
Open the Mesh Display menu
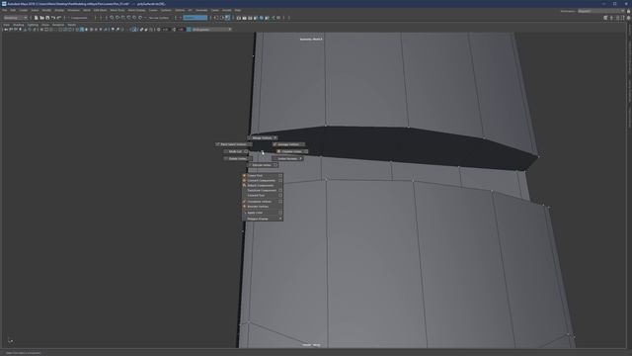pos(136,10)
